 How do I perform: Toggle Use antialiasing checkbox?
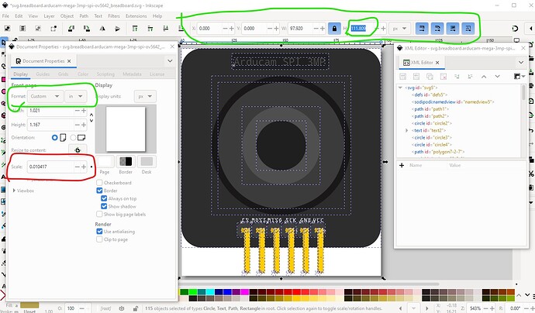tap(99, 229)
